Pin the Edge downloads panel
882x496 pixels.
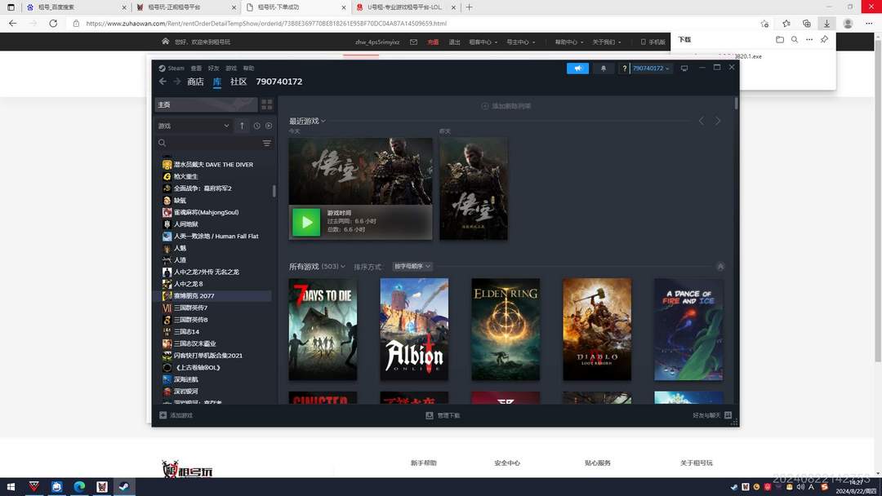(x=824, y=39)
